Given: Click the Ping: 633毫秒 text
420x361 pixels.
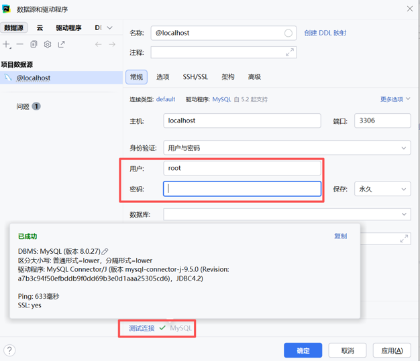Looking at the screenshot, I should click(x=38, y=296).
